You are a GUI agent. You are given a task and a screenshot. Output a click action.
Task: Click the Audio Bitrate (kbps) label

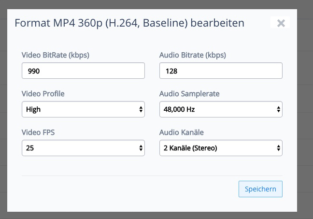(x=193, y=55)
